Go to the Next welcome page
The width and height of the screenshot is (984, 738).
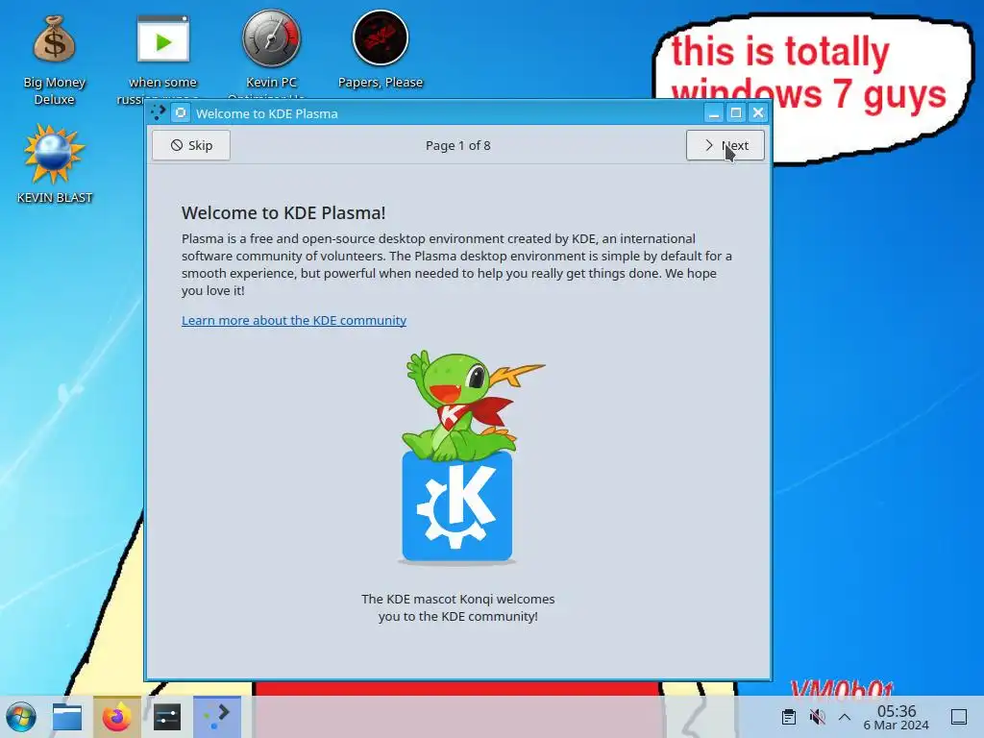(726, 146)
